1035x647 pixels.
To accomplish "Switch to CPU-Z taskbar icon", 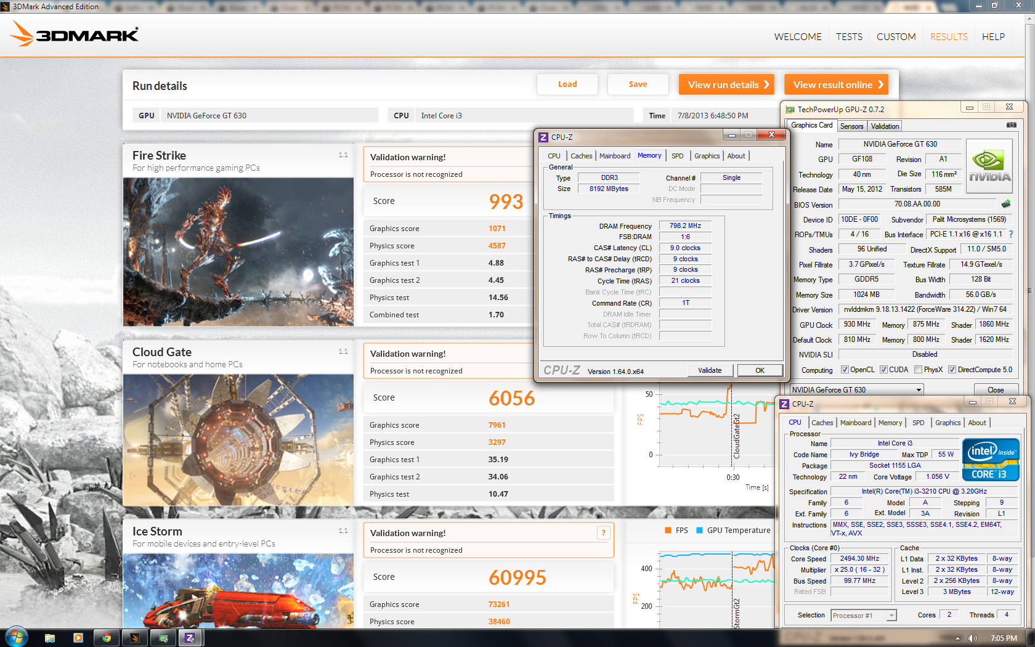I will [x=190, y=638].
